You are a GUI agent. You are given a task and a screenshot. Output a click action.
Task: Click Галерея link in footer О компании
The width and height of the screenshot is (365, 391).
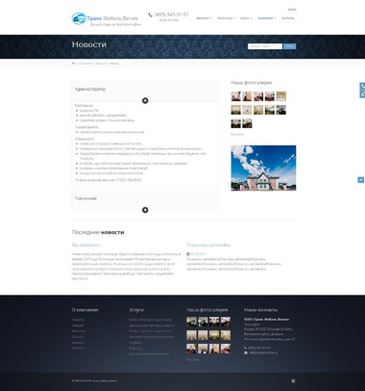[78, 326]
